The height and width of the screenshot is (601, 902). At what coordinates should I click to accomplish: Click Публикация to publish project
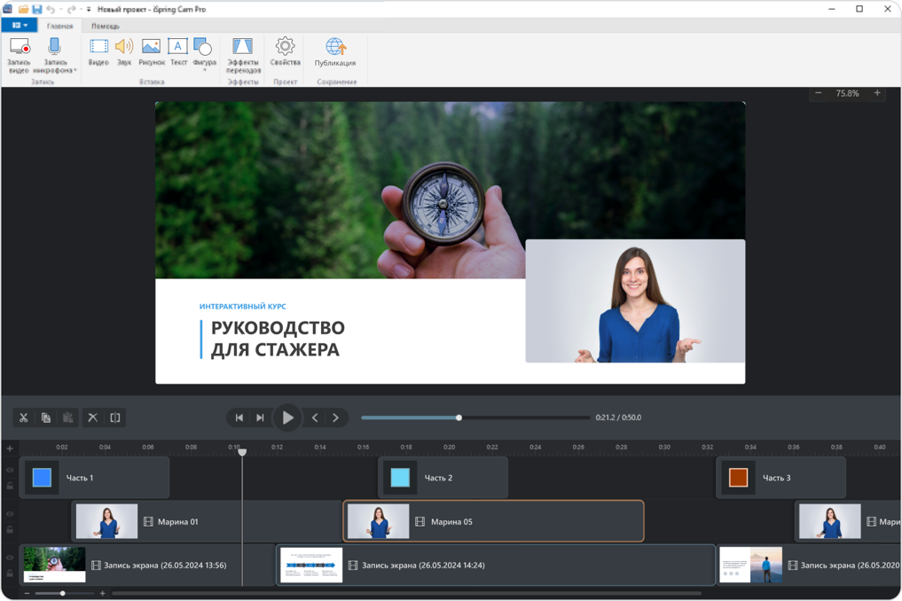pos(334,51)
